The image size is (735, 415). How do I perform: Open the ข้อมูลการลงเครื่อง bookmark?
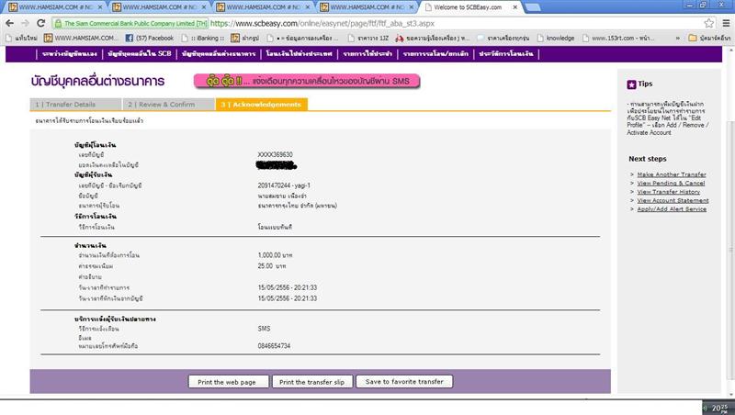point(303,38)
